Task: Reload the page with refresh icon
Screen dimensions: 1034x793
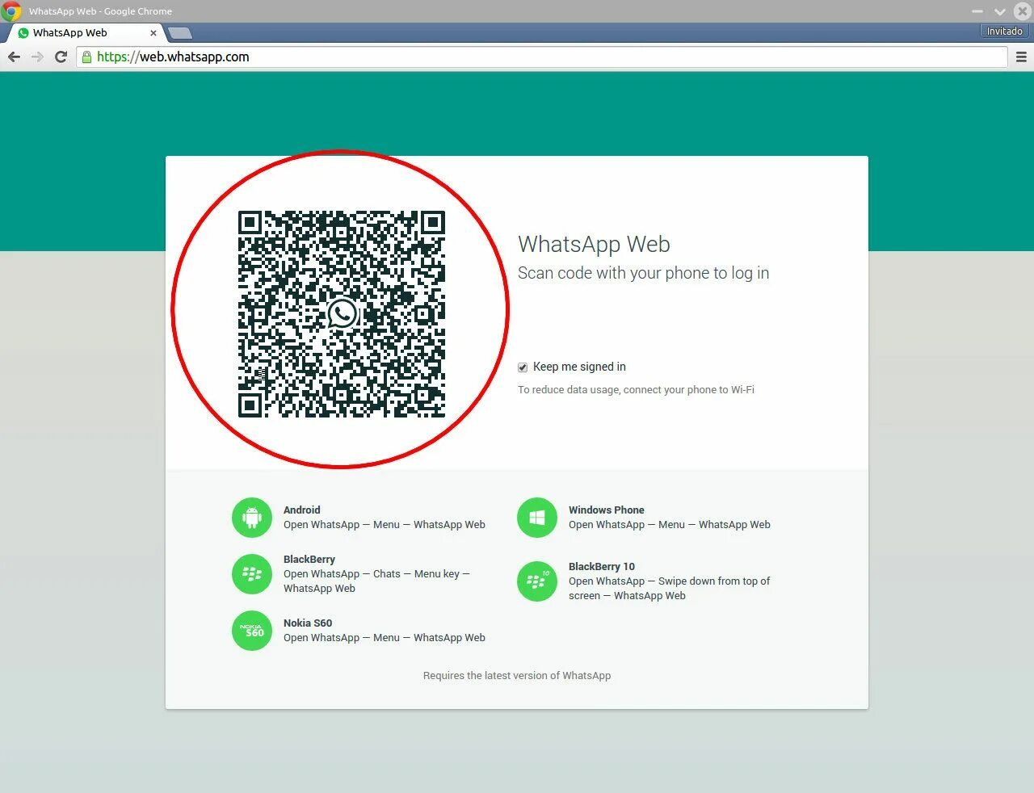Action: point(61,57)
